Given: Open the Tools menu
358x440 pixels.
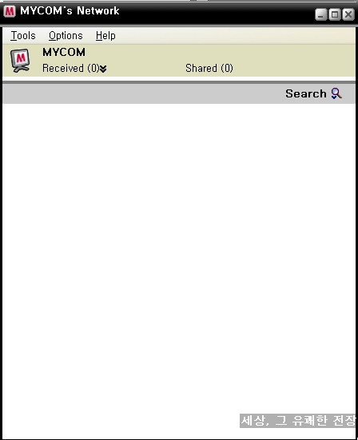Looking at the screenshot, I should (x=23, y=36).
